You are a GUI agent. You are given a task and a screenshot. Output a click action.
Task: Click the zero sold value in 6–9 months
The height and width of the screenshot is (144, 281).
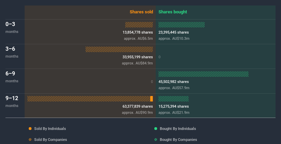pos(152,82)
